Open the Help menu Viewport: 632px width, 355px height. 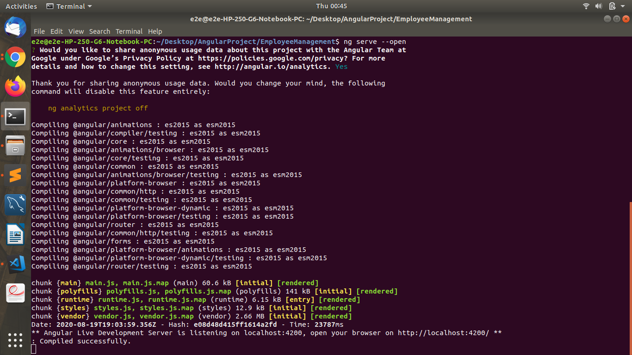[155, 31]
